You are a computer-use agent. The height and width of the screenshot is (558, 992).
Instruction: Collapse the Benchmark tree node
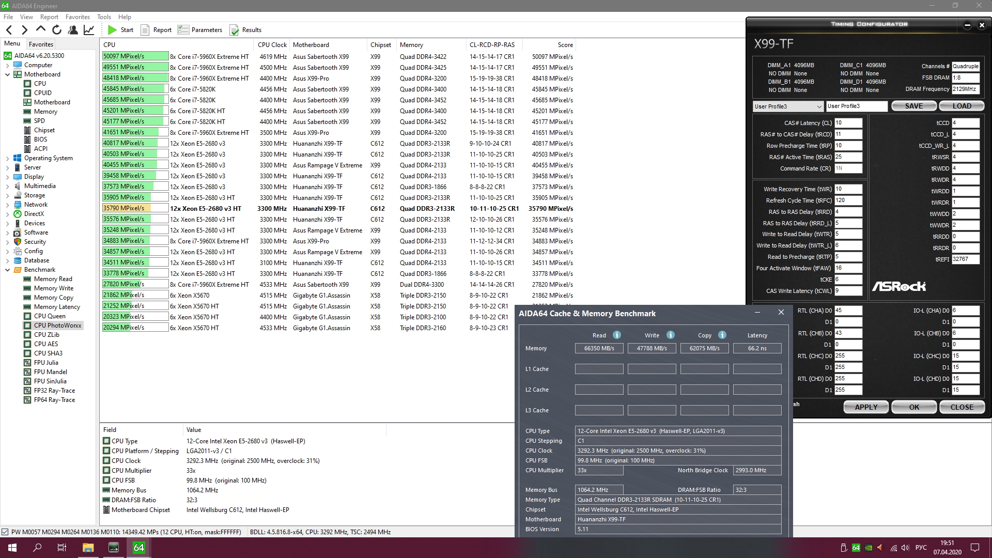[x=7, y=270]
